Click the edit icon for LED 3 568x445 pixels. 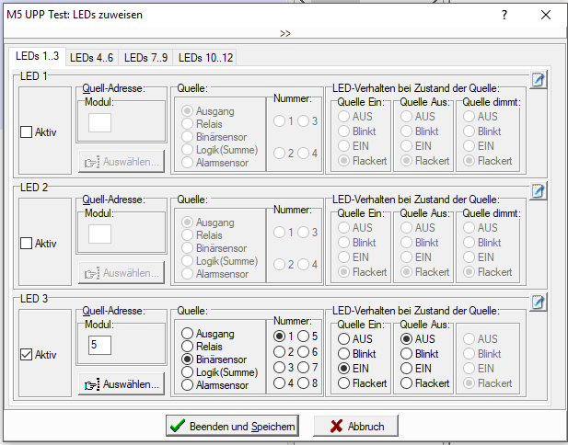pyautogui.click(x=539, y=302)
